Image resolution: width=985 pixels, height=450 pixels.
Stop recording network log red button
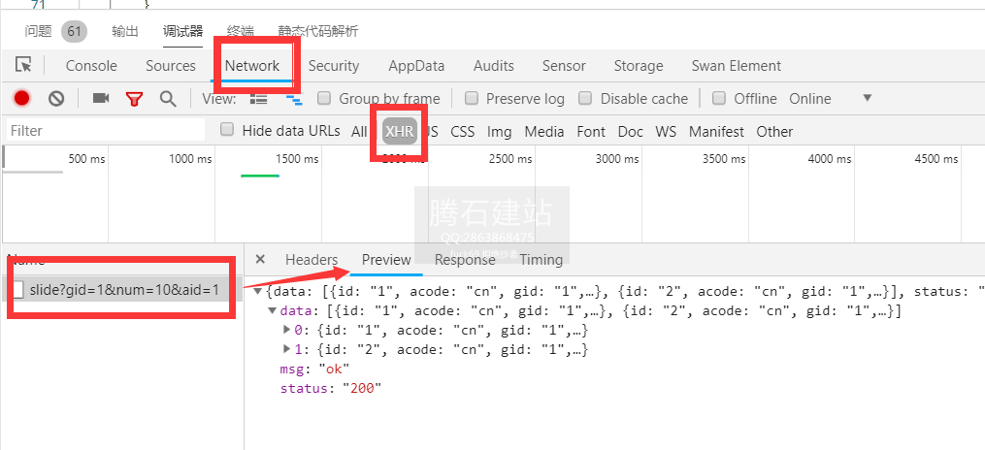21,98
